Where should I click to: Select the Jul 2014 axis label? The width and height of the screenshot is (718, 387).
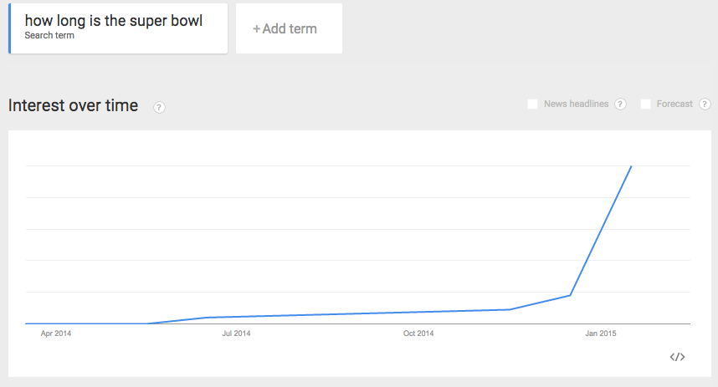236,334
